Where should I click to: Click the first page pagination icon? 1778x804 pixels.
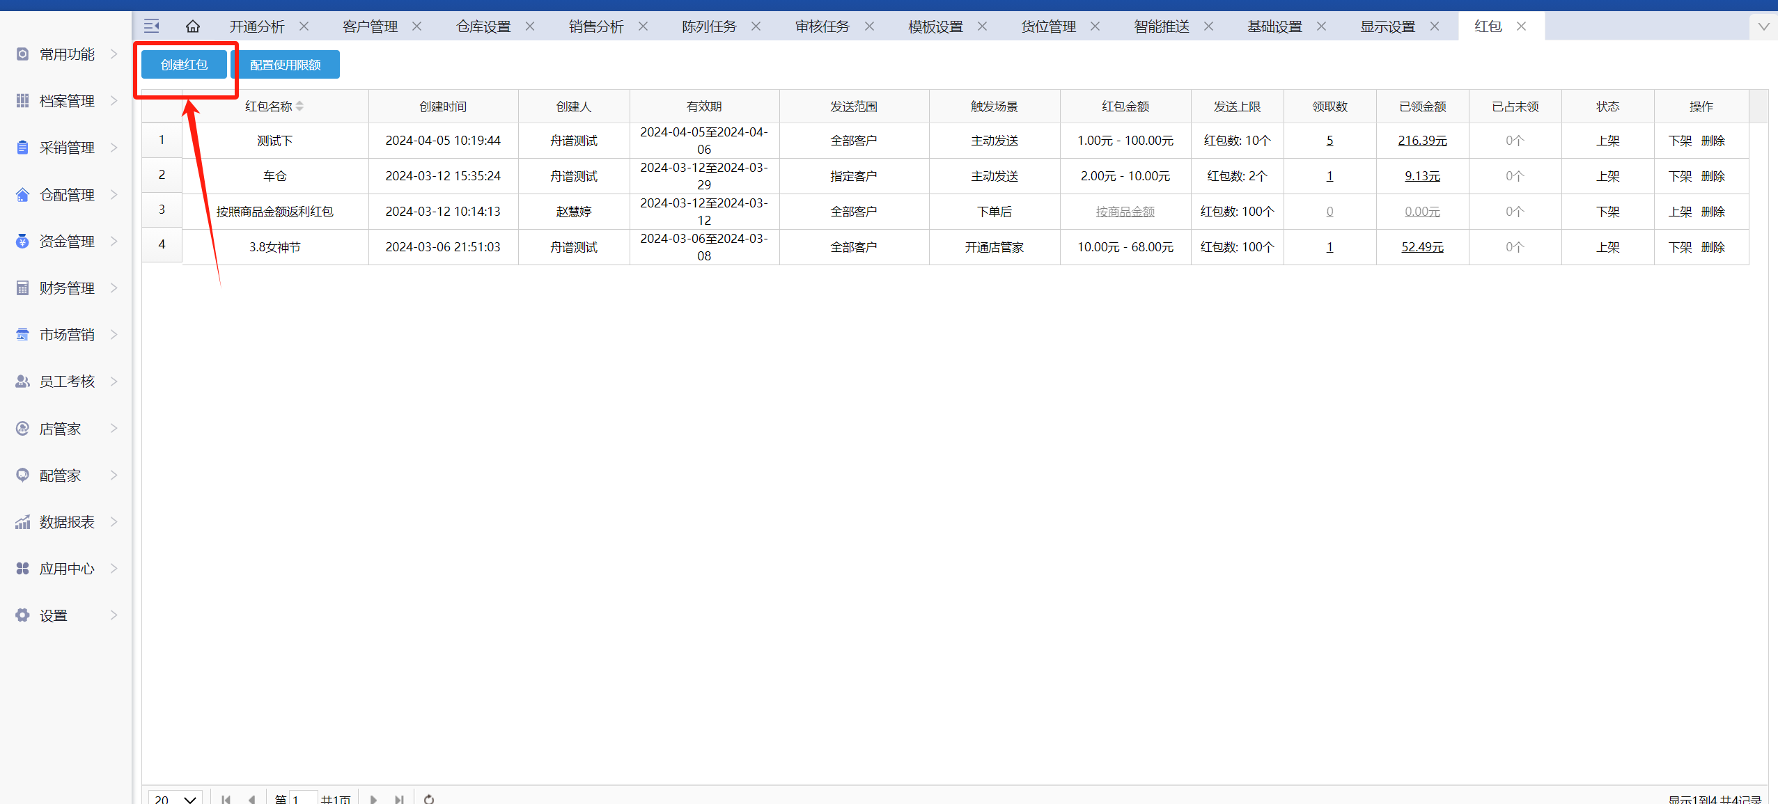226,798
